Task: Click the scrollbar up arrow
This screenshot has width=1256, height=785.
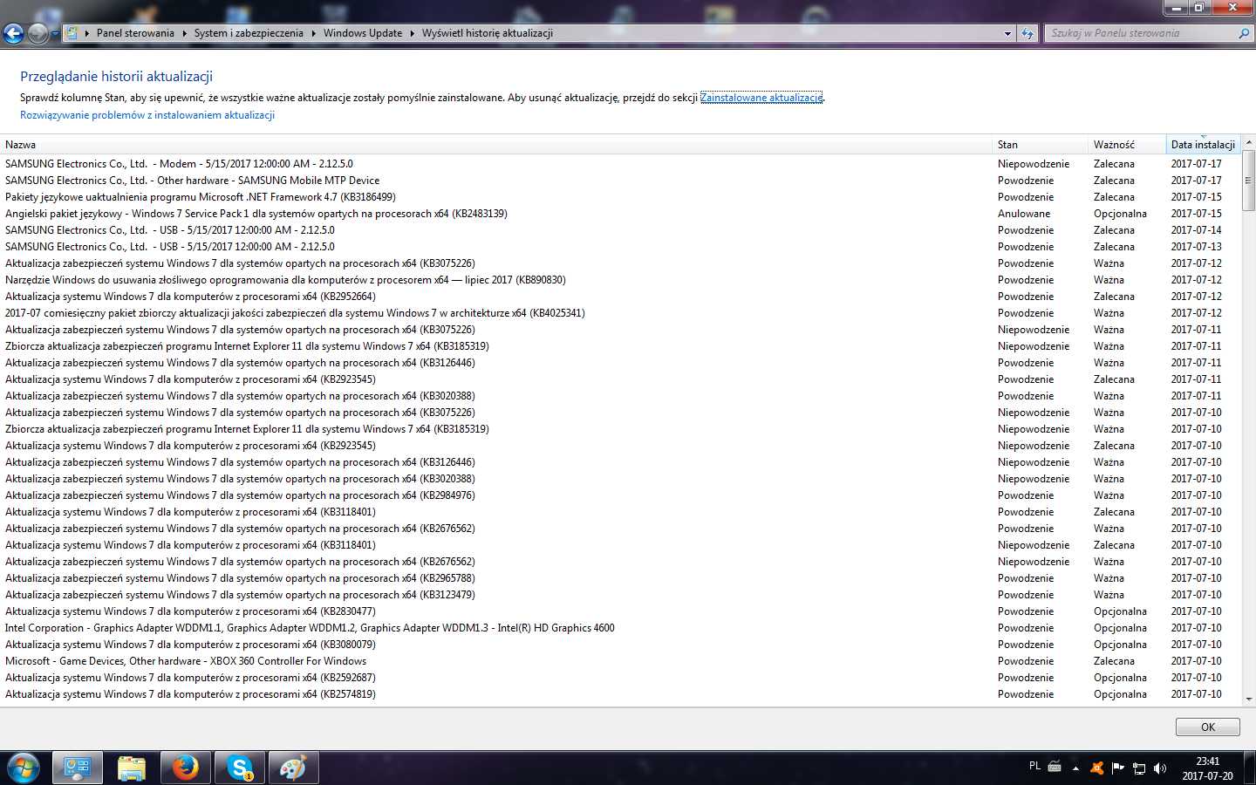Action: coord(1249,141)
